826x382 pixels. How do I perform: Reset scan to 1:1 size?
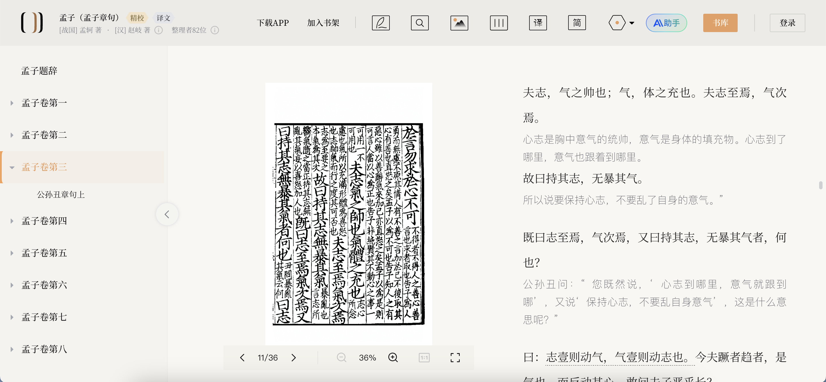click(424, 357)
